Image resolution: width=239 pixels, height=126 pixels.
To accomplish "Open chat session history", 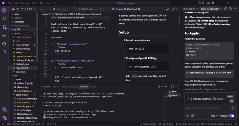I will (230, 9).
